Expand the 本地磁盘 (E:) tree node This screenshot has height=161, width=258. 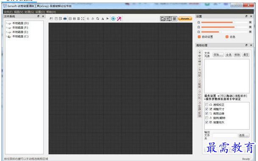point(6,32)
